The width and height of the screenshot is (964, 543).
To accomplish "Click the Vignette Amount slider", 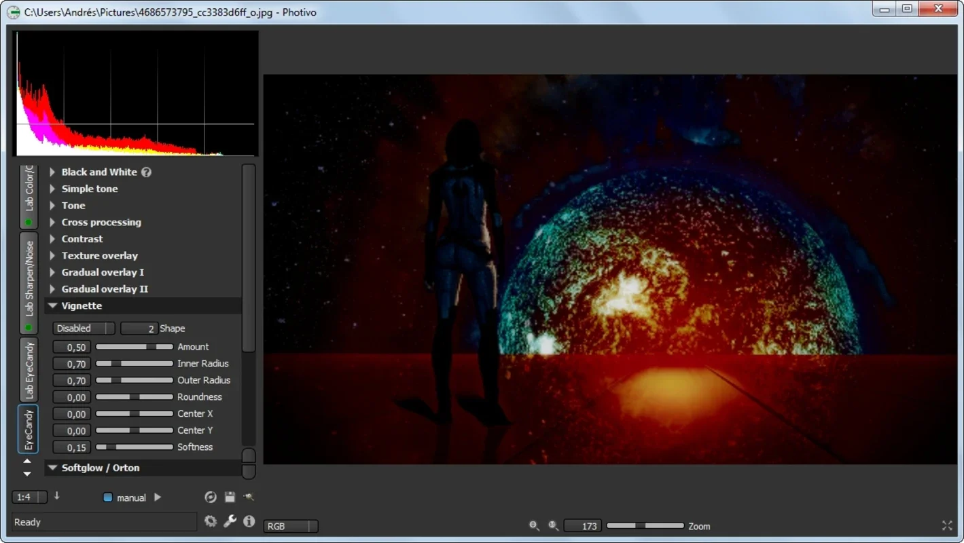I will click(135, 347).
